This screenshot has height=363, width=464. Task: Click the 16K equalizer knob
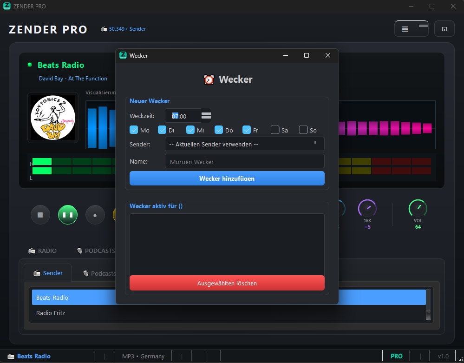367,208
